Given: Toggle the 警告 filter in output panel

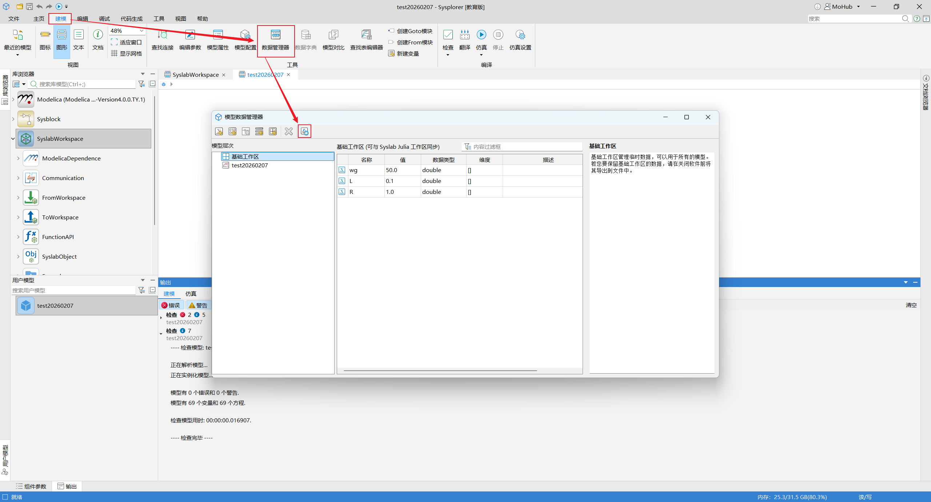Looking at the screenshot, I should [198, 305].
